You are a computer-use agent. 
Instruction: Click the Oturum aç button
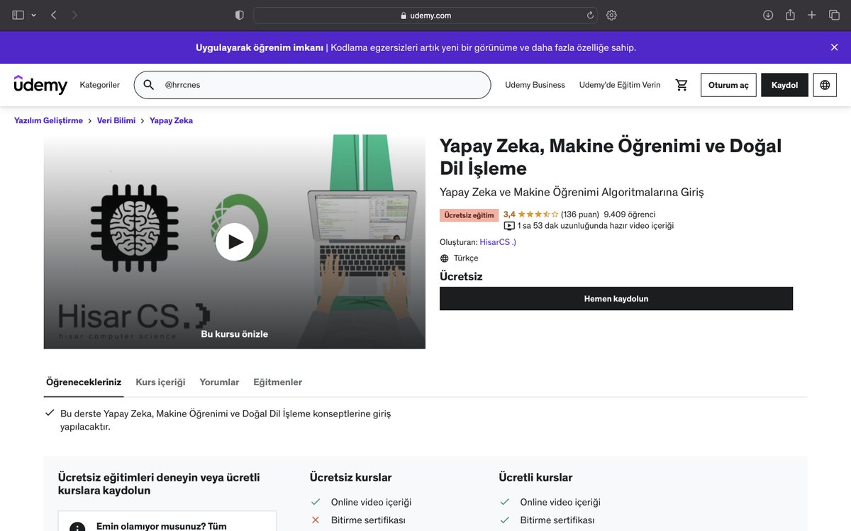click(x=728, y=85)
